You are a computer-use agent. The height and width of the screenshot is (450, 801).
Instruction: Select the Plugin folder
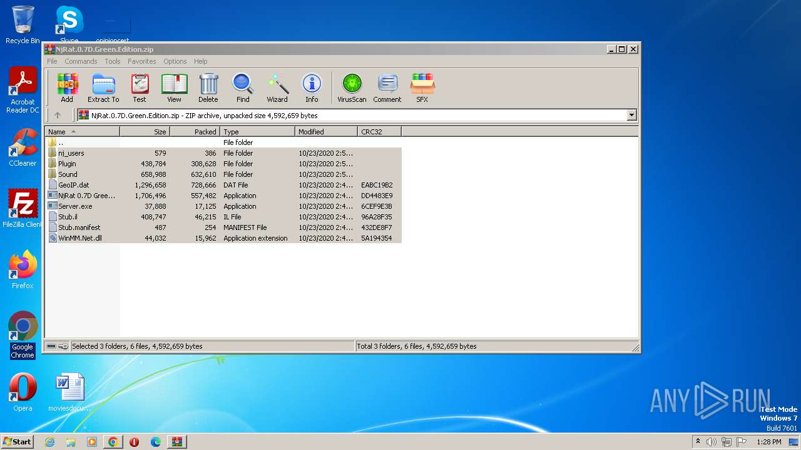tap(223, 164)
